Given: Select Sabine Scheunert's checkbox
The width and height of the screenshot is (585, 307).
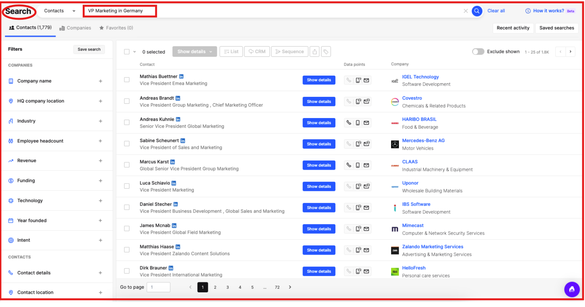Looking at the screenshot, I should tap(127, 143).
